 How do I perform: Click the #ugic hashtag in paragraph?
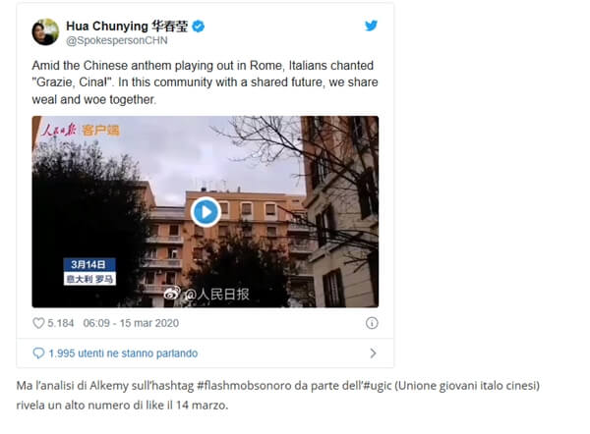[378, 386]
